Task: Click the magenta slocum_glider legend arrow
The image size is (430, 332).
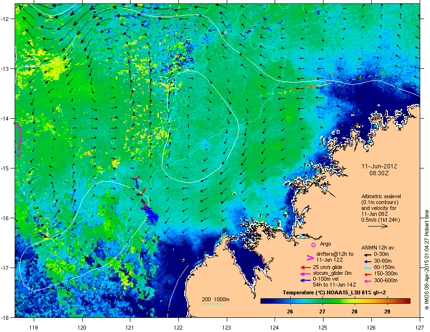Action: click(x=305, y=273)
